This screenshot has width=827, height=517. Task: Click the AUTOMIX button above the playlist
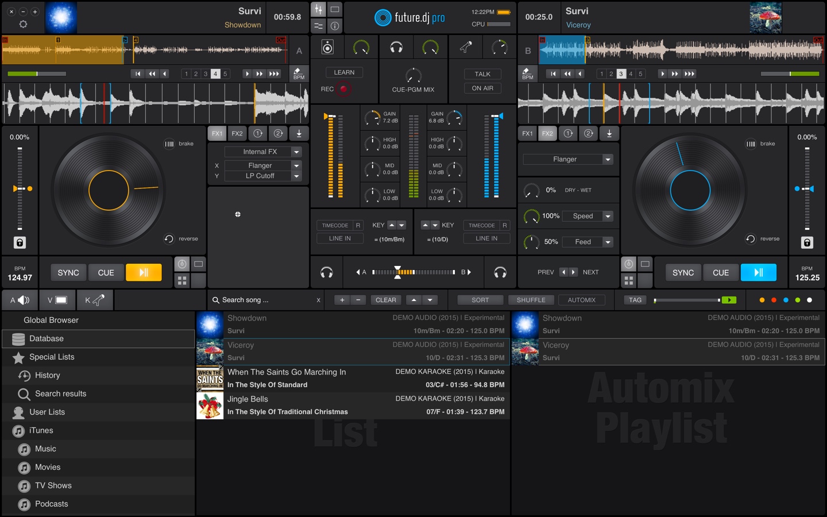pos(582,300)
